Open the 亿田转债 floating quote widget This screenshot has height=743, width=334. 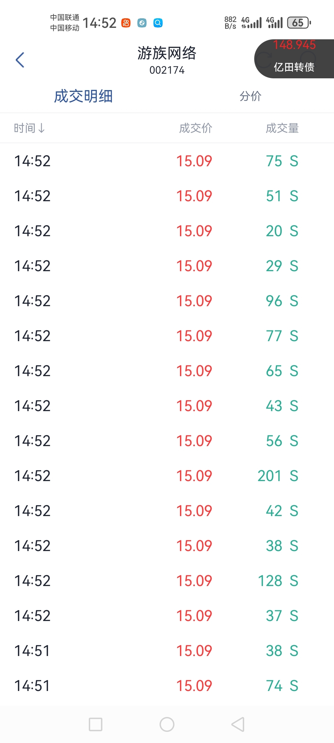click(294, 59)
